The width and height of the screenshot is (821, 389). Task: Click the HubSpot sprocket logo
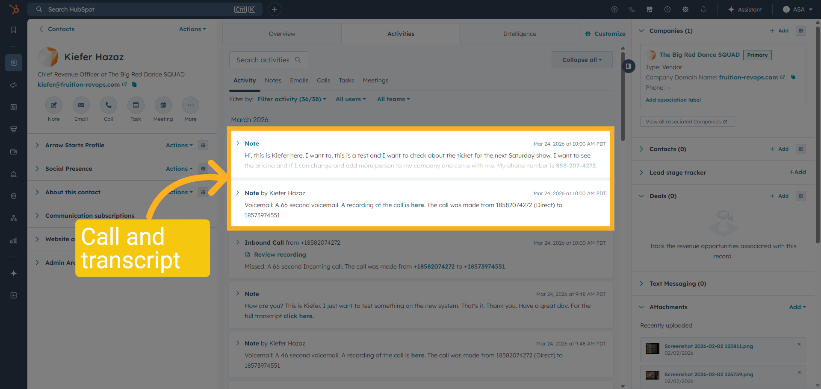(14, 9)
